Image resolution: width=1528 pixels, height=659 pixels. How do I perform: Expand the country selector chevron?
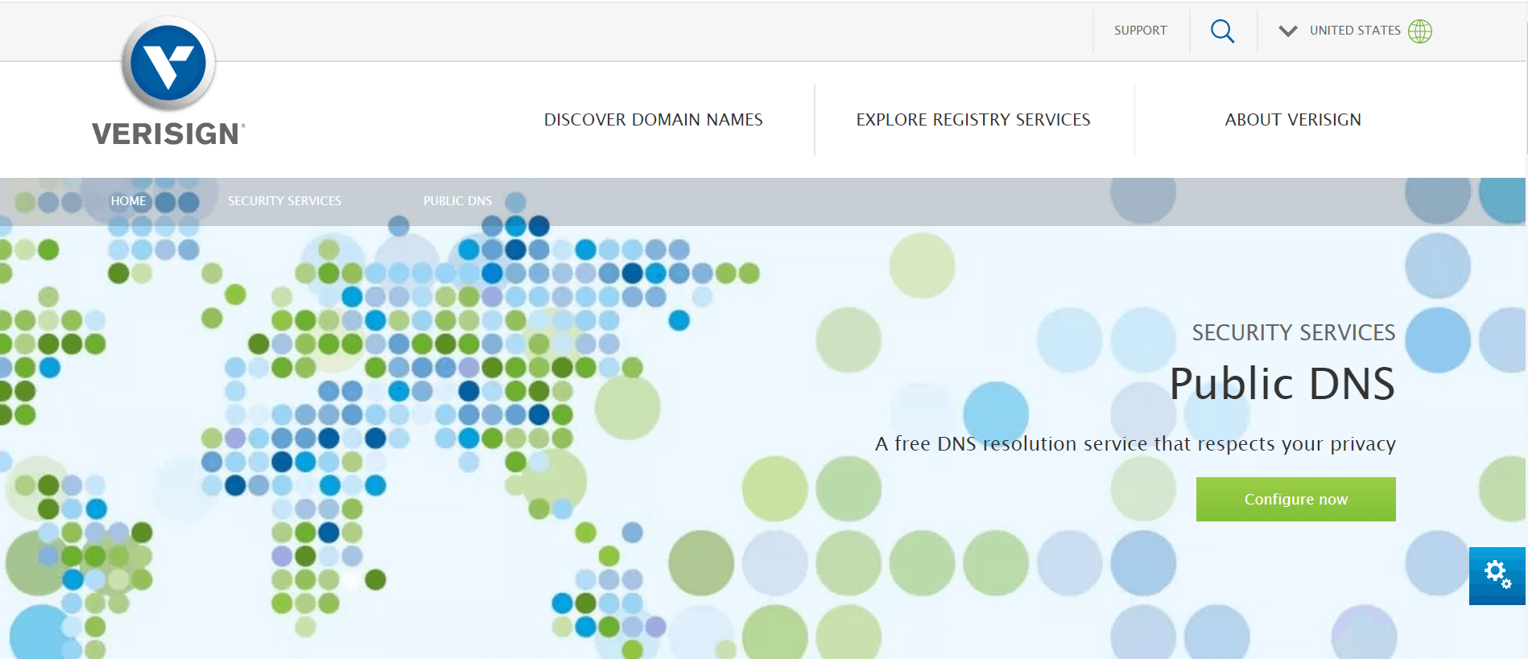click(x=1288, y=31)
